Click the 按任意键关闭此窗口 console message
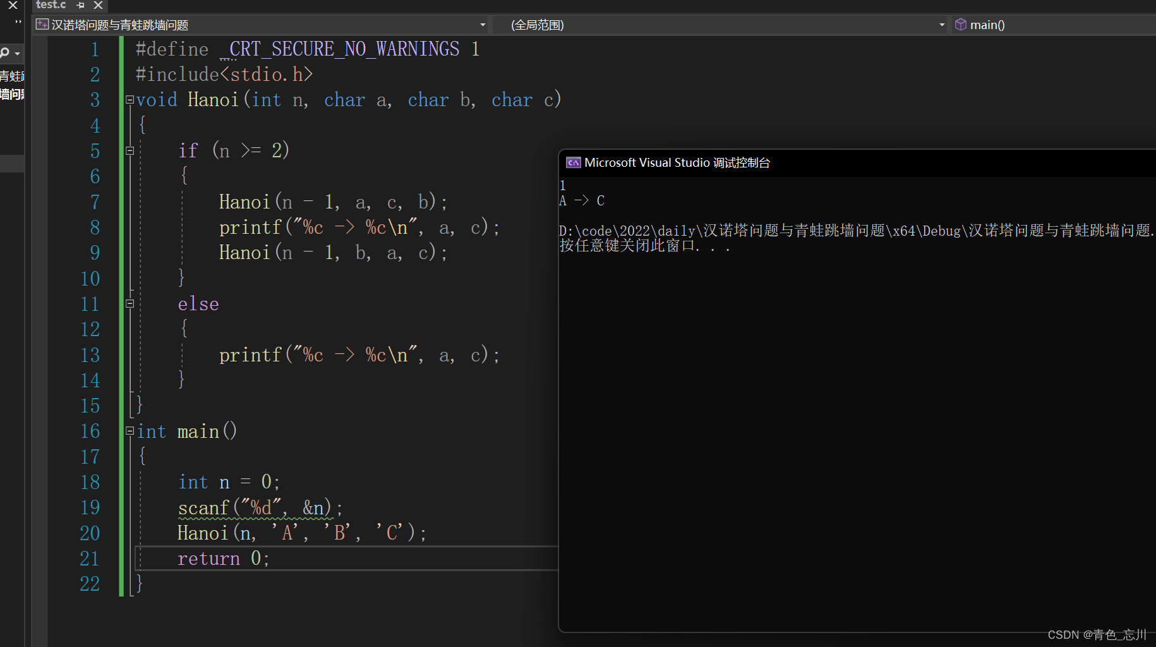The image size is (1156, 647). 645,245
